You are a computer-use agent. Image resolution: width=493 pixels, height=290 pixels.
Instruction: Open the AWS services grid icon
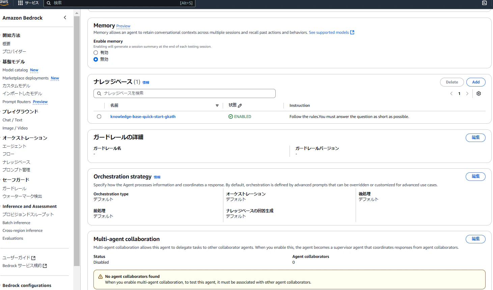pos(20,3)
